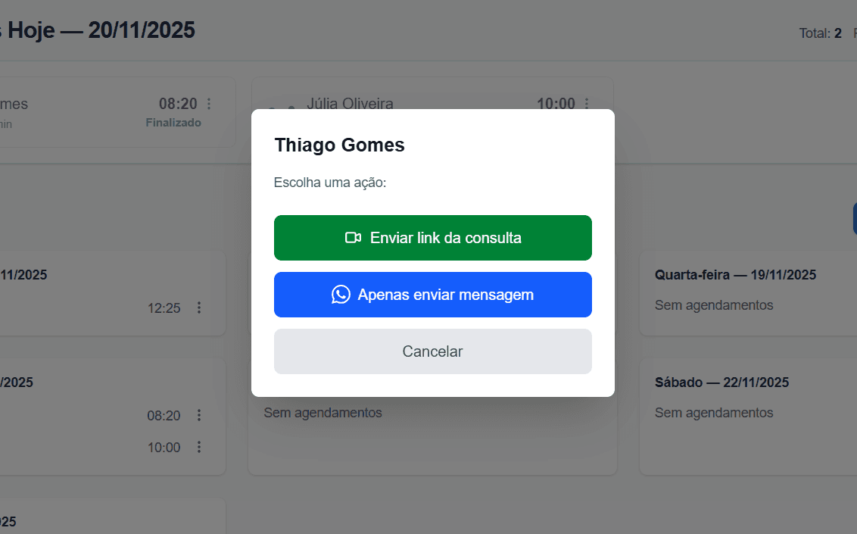Screen dimensions: 857x534
Task: Open the dropdown menu for the 10:00 appointment slot
Action: point(198,447)
